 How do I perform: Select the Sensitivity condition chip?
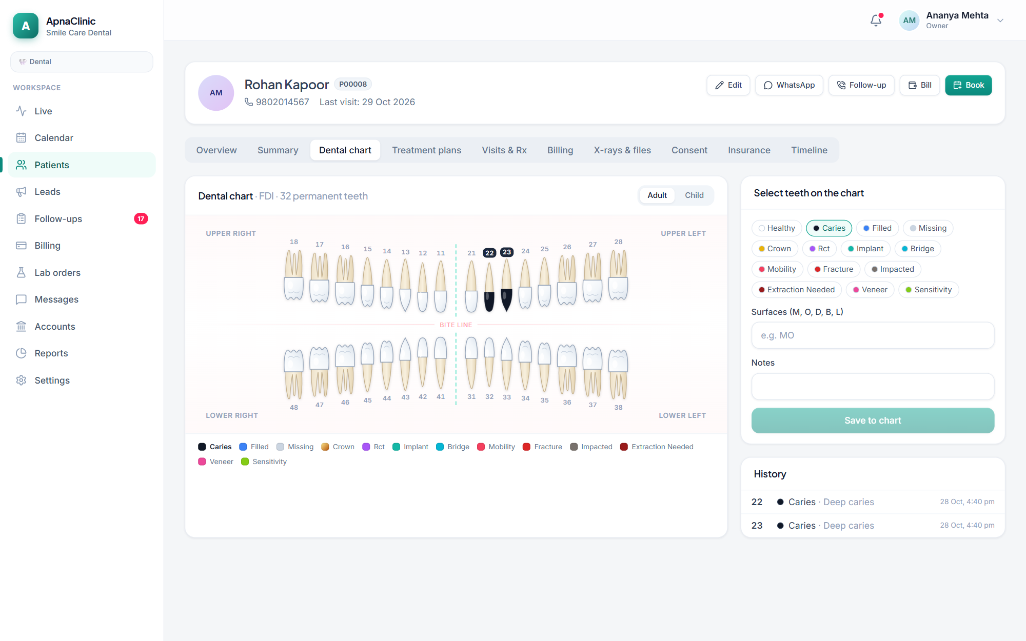[x=929, y=290]
